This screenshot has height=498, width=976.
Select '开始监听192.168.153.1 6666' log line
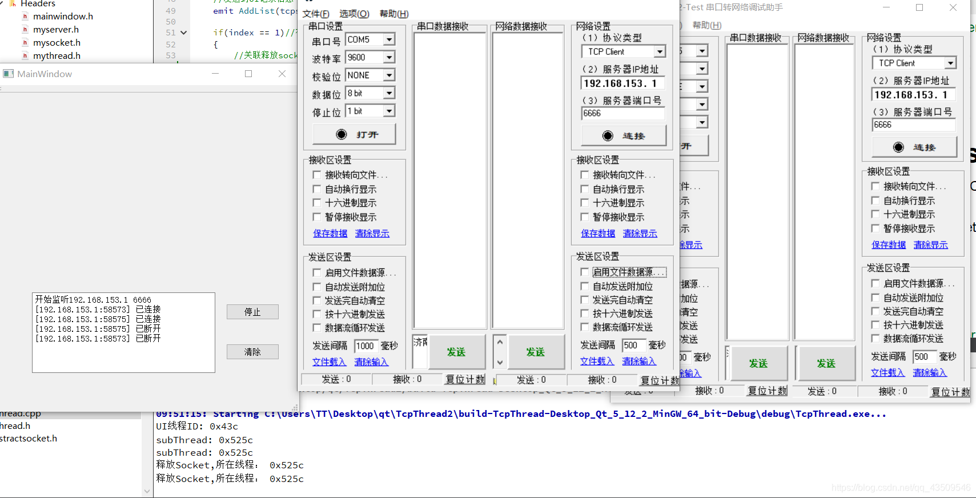pos(93,299)
